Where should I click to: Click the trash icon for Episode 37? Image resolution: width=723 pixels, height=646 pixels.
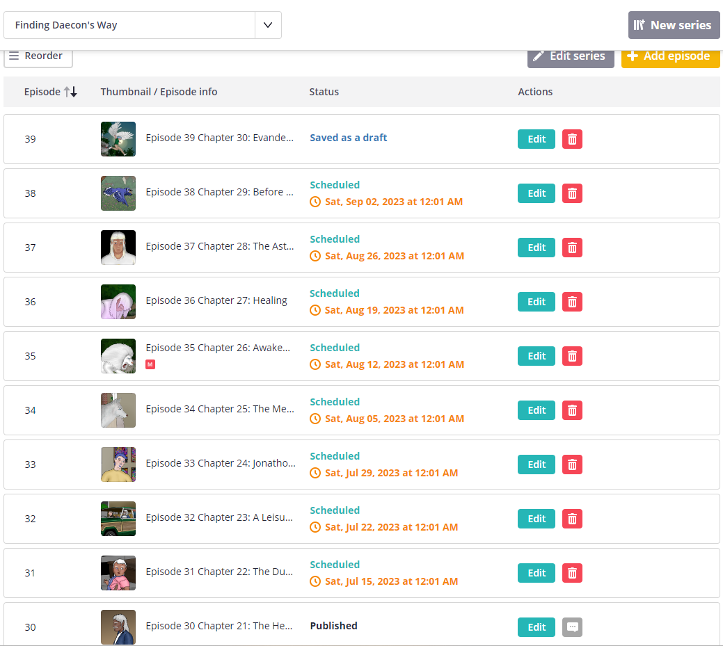[572, 248]
